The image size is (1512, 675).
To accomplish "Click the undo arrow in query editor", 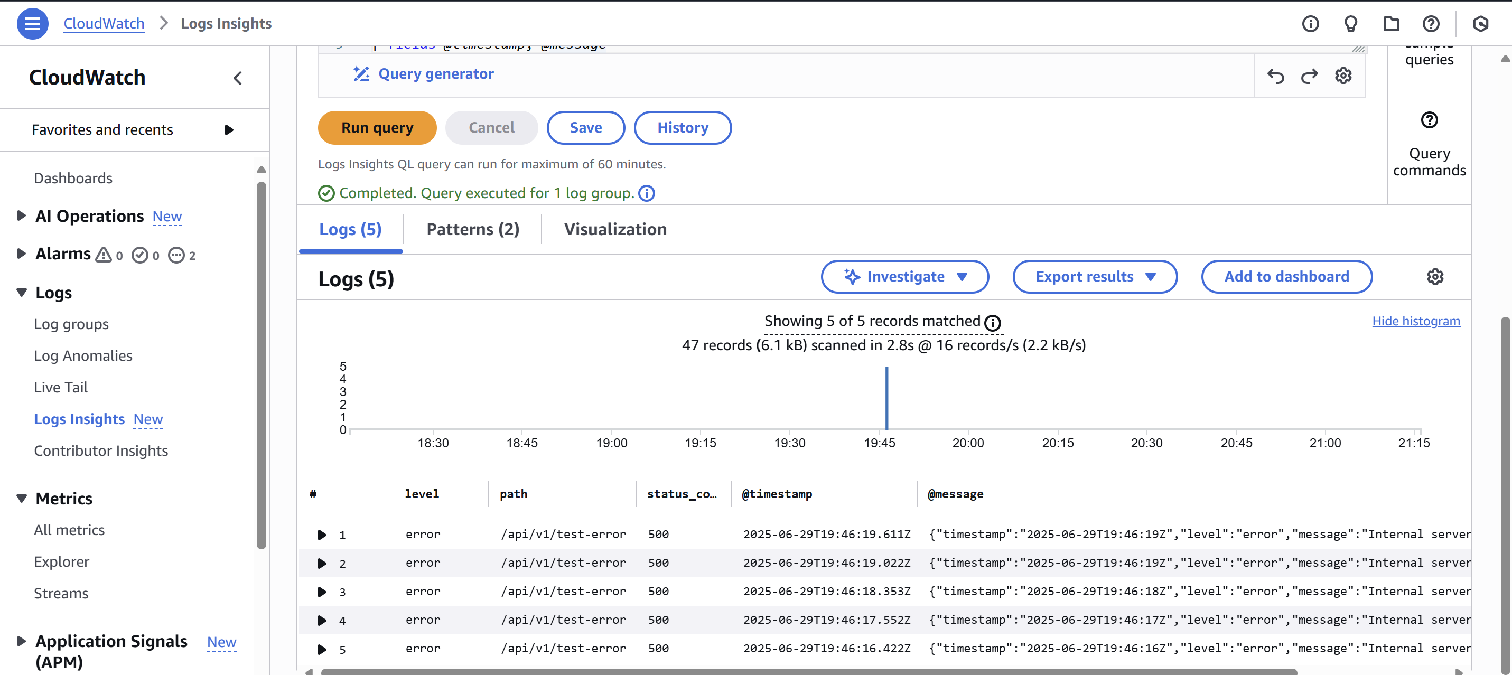I will (1275, 76).
